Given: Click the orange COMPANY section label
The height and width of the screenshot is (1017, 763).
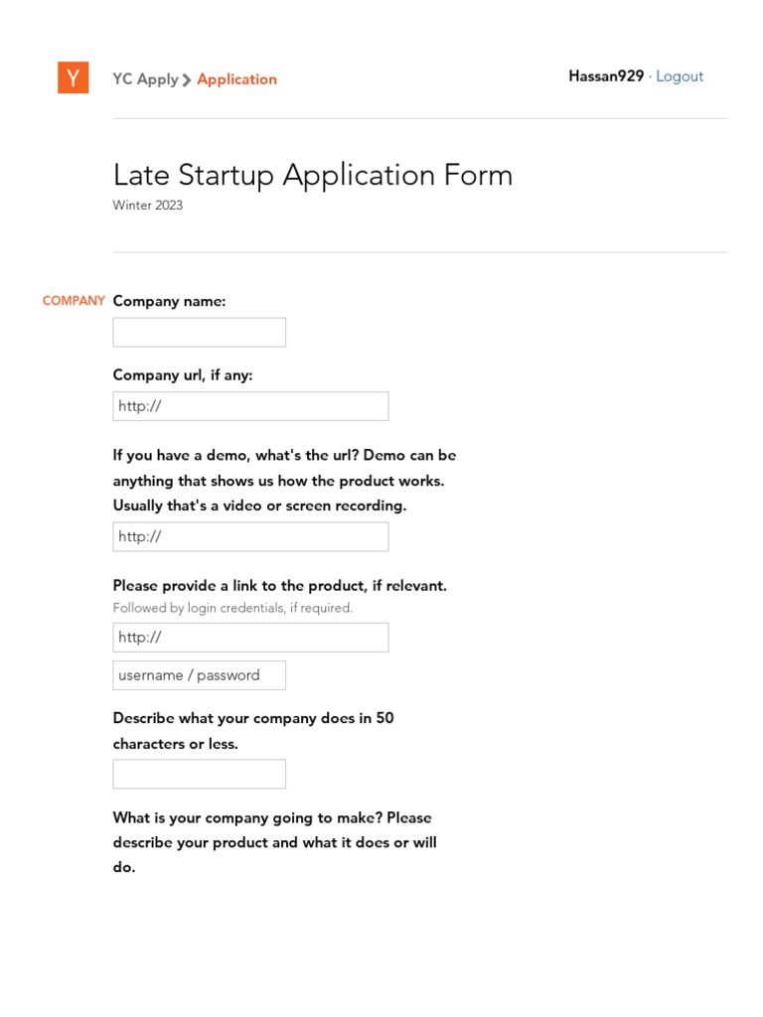Looking at the screenshot, I should coord(74,301).
